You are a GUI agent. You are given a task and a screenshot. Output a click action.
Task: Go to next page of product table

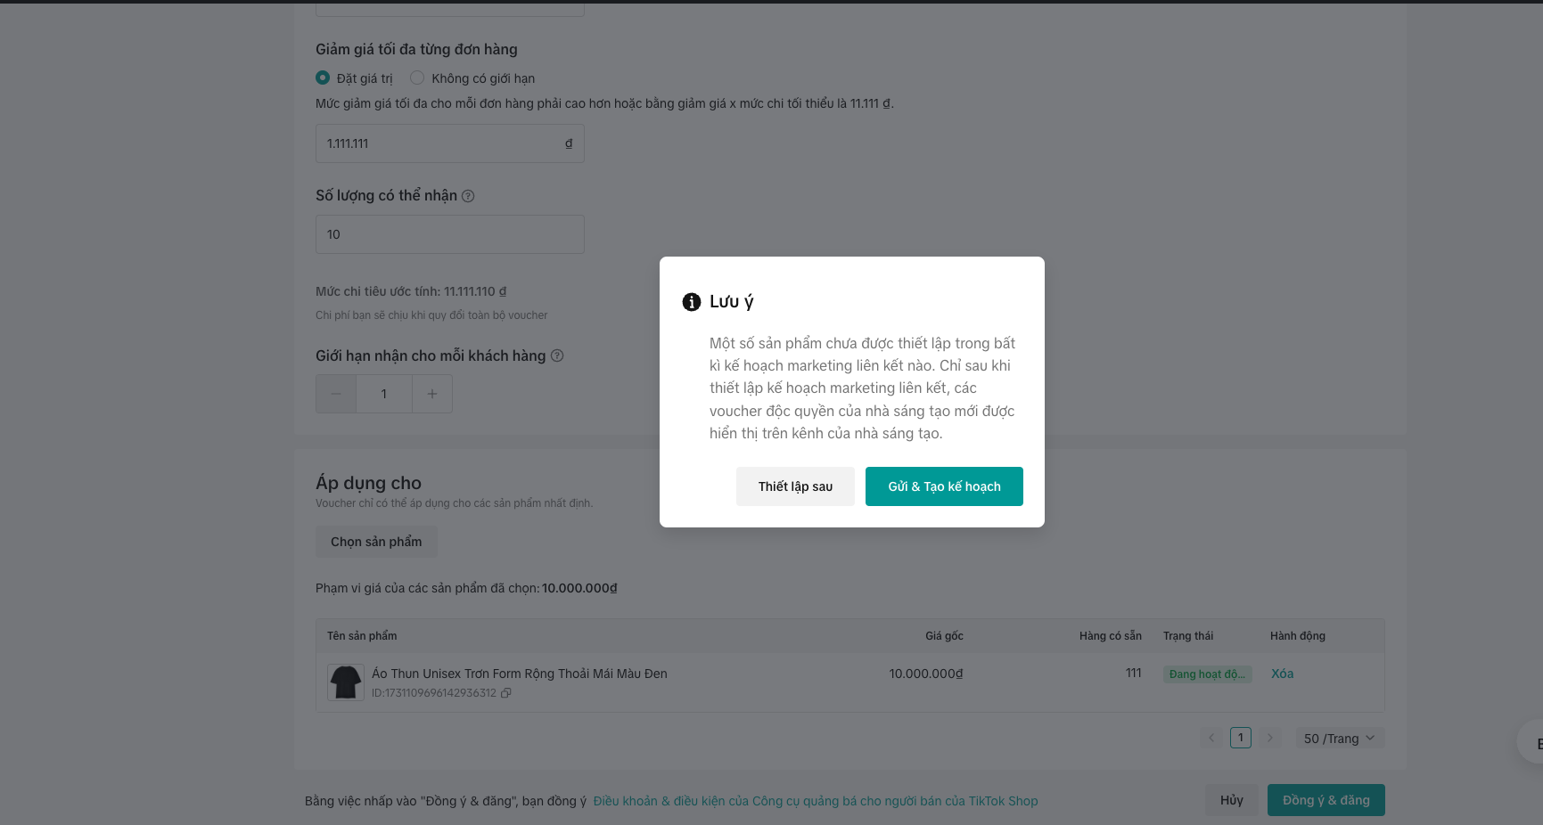click(1270, 738)
